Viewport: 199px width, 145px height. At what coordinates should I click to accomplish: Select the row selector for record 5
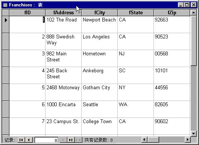(6, 92)
